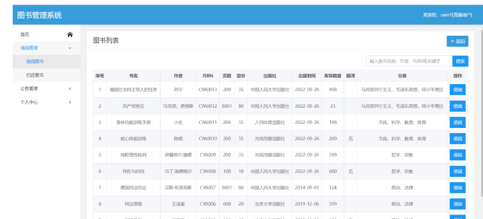Click the 书名 column header
The width and height of the screenshot is (483, 219).
[133, 75]
